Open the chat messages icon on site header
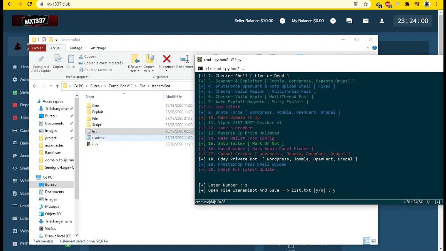The width and height of the screenshot is (446, 251). pyautogui.click(x=349, y=21)
